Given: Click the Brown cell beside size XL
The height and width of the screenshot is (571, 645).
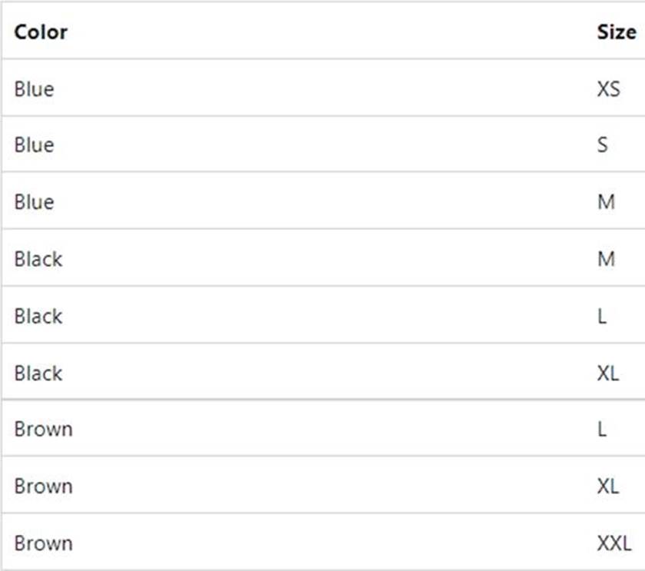Looking at the screenshot, I should tap(43, 486).
